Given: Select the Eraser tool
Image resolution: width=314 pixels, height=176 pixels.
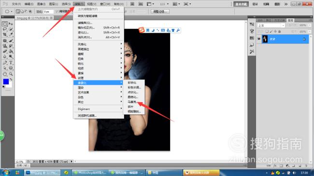Looking at the screenshot, I should [5, 52].
